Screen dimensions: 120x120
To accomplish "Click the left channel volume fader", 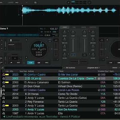I will 73,45.
